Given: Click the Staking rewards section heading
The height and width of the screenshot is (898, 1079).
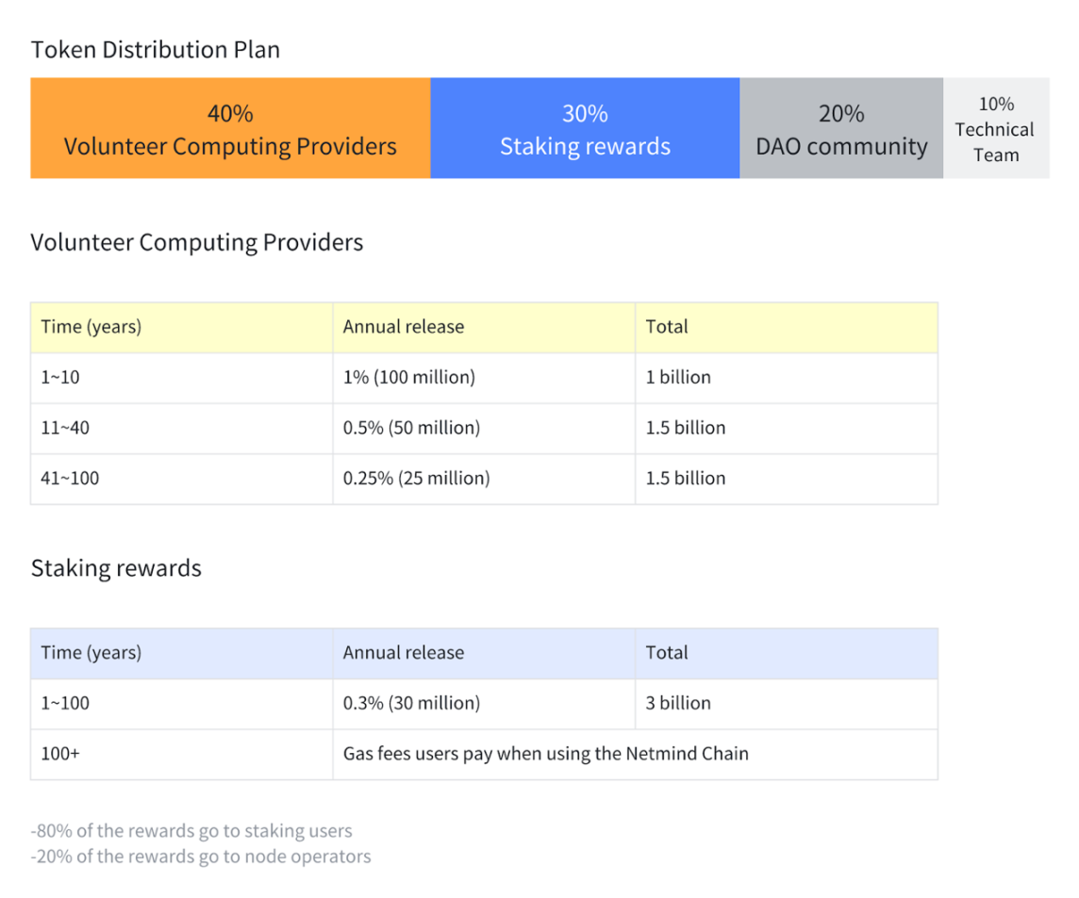Looking at the screenshot, I should pyautogui.click(x=116, y=568).
